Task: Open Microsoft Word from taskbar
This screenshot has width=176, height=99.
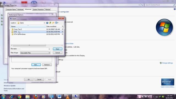Action: click(x=60, y=97)
